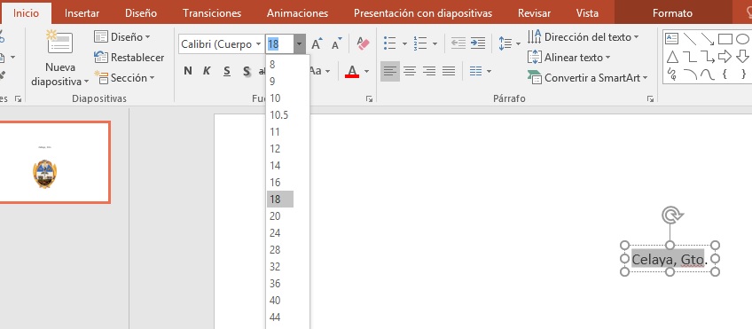
Task: Open the columns button
Action: [480, 72]
